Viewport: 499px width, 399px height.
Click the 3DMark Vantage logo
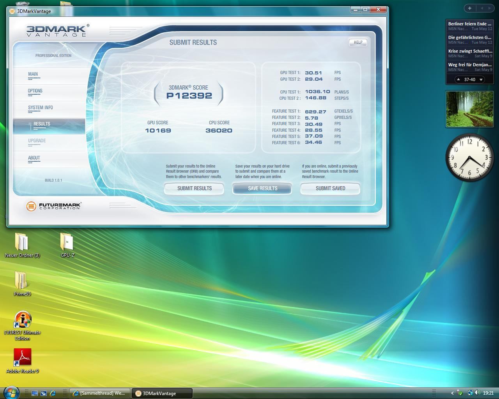click(x=58, y=31)
